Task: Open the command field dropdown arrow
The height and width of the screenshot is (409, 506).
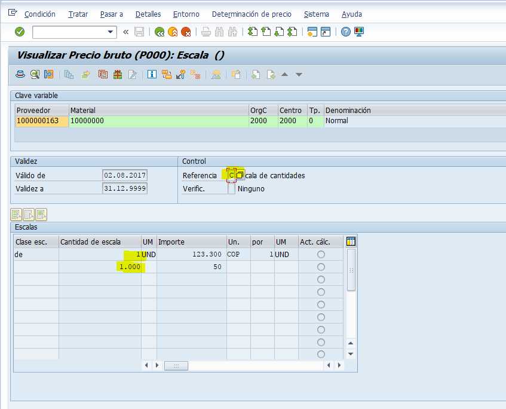Action: pyautogui.click(x=111, y=32)
